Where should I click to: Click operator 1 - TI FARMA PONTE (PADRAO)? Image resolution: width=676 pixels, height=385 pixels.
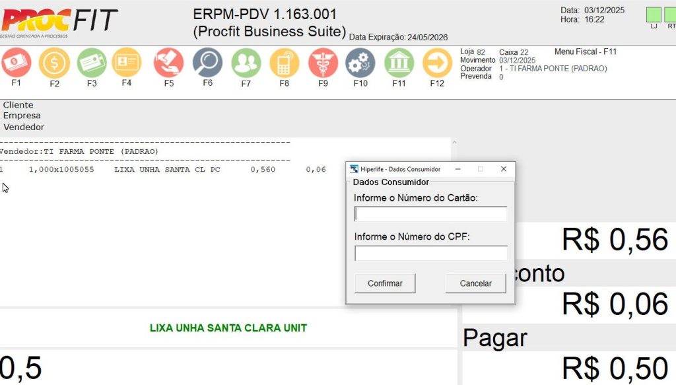[x=553, y=69]
